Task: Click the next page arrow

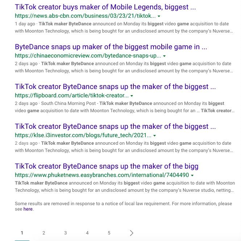Action: [132, 233]
